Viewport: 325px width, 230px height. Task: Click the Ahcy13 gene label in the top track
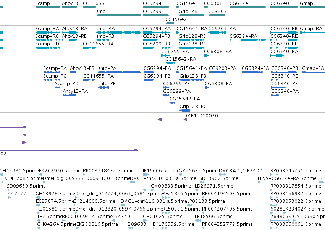click(x=70, y=3)
